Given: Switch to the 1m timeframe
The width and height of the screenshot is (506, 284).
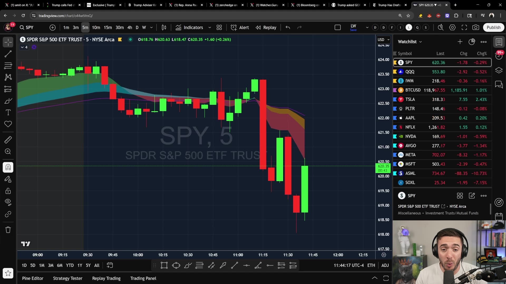Looking at the screenshot, I should pyautogui.click(x=66, y=27).
